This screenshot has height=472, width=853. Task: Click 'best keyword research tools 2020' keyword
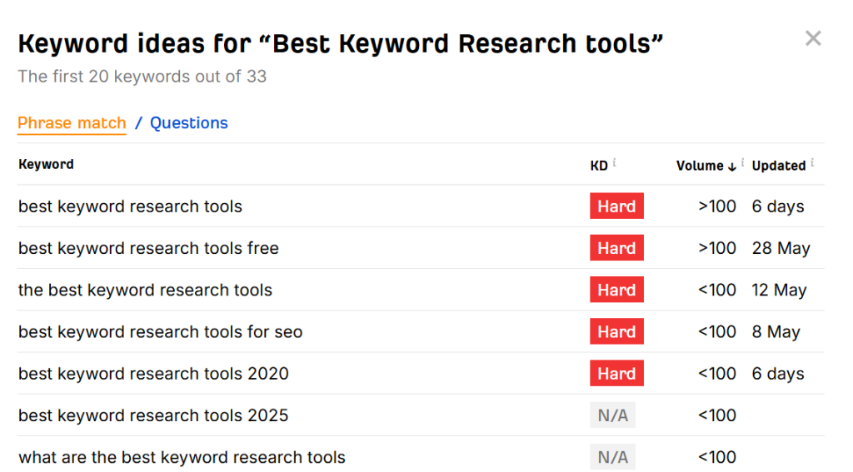[x=153, y=374]
